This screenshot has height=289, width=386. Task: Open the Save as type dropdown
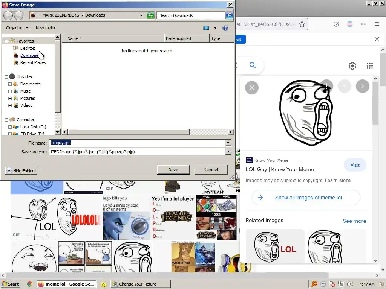pos(228,151)
